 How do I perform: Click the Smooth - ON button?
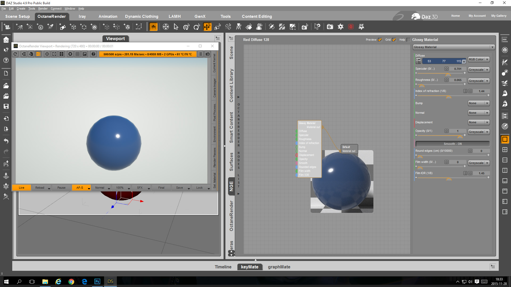(452, 144)
